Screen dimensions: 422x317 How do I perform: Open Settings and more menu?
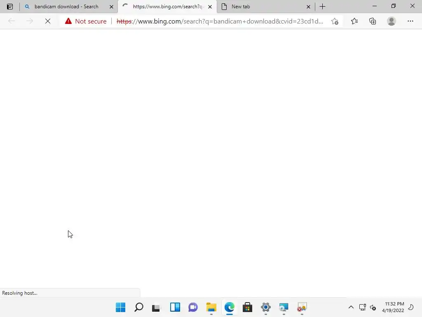pyautogui.click(x=410, y=21)
